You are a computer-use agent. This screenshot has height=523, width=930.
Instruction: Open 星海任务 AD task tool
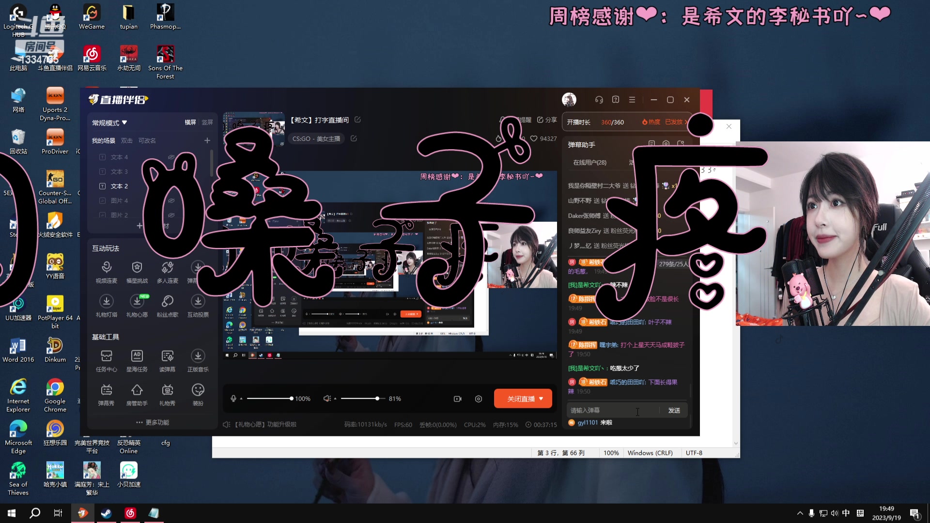coord(137,361)
